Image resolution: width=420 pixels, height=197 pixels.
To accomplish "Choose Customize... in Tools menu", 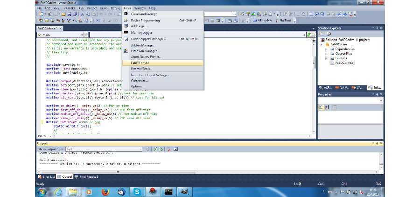I will (162, 81).
